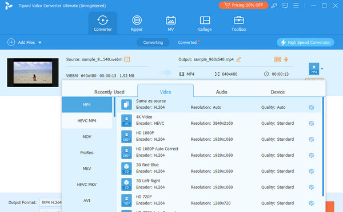Click the 4K Video preset icon
The width and height of the screenshot is (343, 212).
click(126, 121)
